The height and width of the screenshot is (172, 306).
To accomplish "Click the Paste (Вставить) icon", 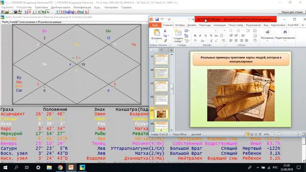I will (156, 33).
